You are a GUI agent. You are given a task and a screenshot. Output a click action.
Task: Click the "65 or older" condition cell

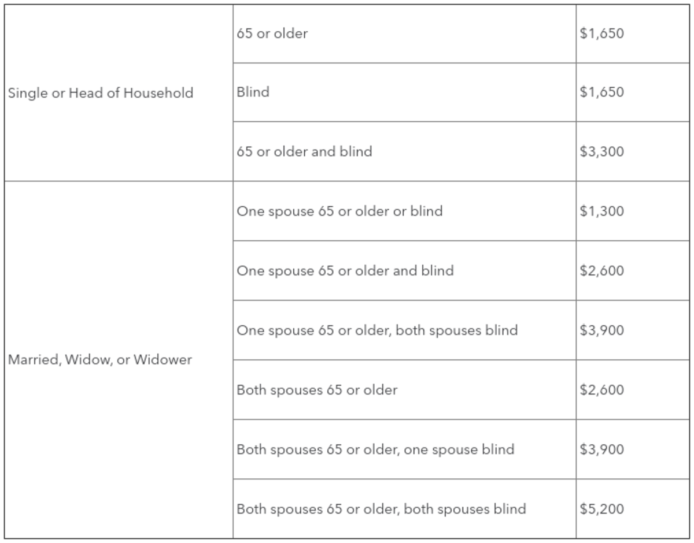272,34
